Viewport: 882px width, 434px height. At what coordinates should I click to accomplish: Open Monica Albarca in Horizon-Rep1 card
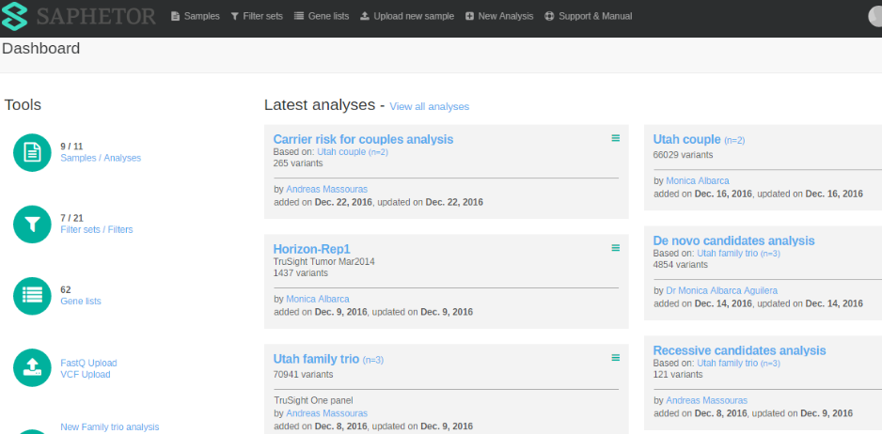click(x=317, y=299)
